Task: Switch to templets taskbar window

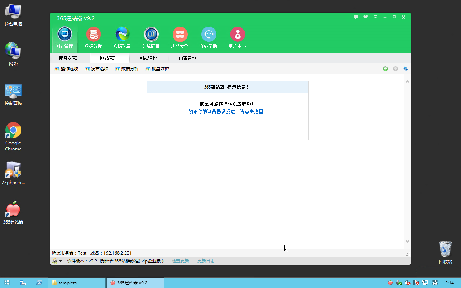Action: tap(77, 283)
